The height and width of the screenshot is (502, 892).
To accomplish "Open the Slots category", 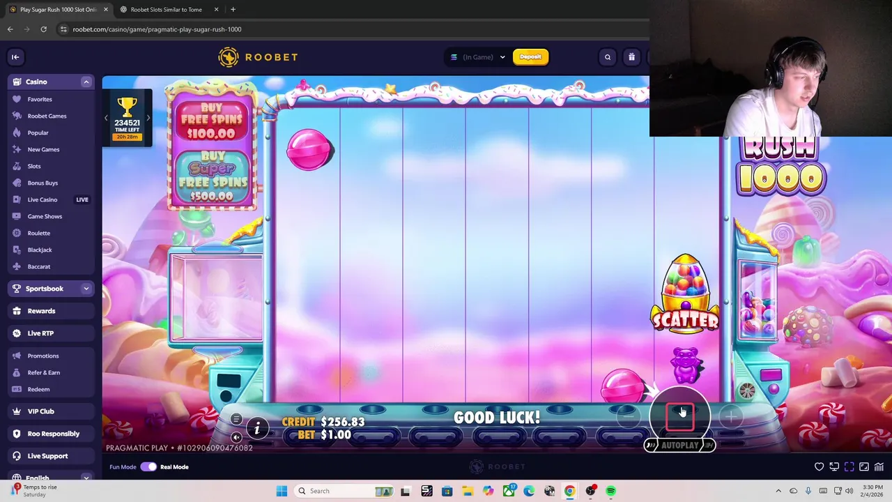I will 34,166.
